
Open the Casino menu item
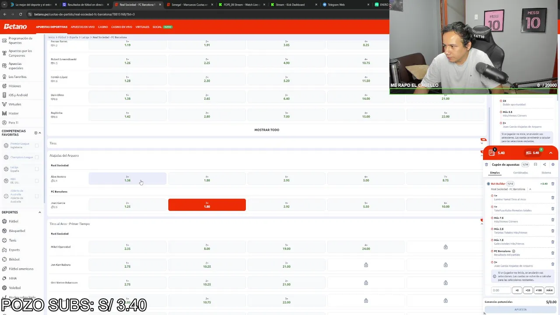tap(103, 27)
